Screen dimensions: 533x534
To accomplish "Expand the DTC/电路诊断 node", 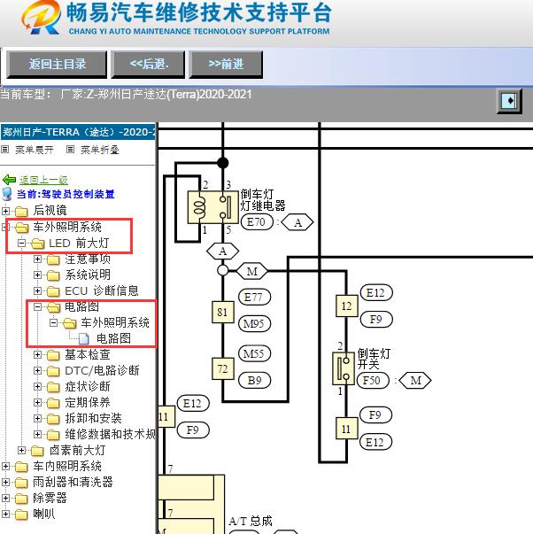I will pyautogui.click(x=37, y=370).
